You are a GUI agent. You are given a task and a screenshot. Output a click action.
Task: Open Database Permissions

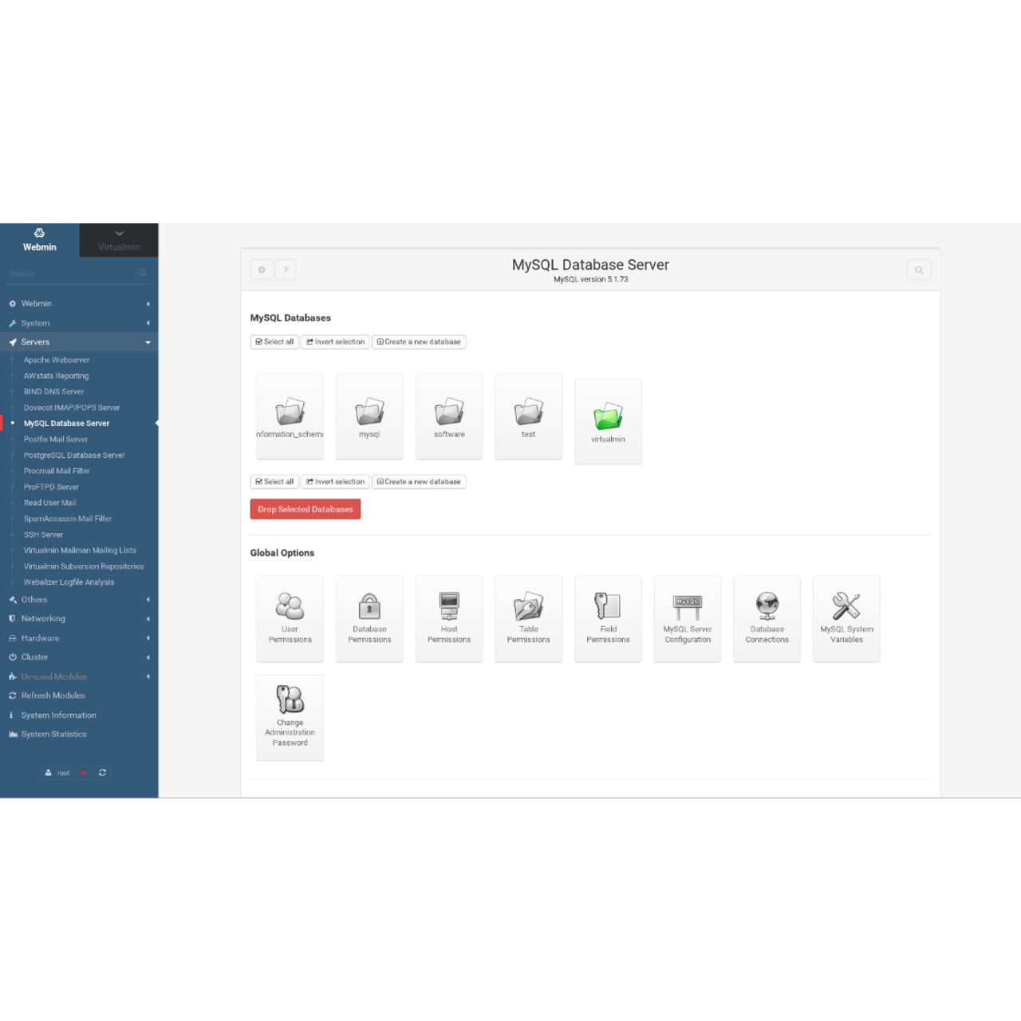pyautogui.click(x=369, y=618)
